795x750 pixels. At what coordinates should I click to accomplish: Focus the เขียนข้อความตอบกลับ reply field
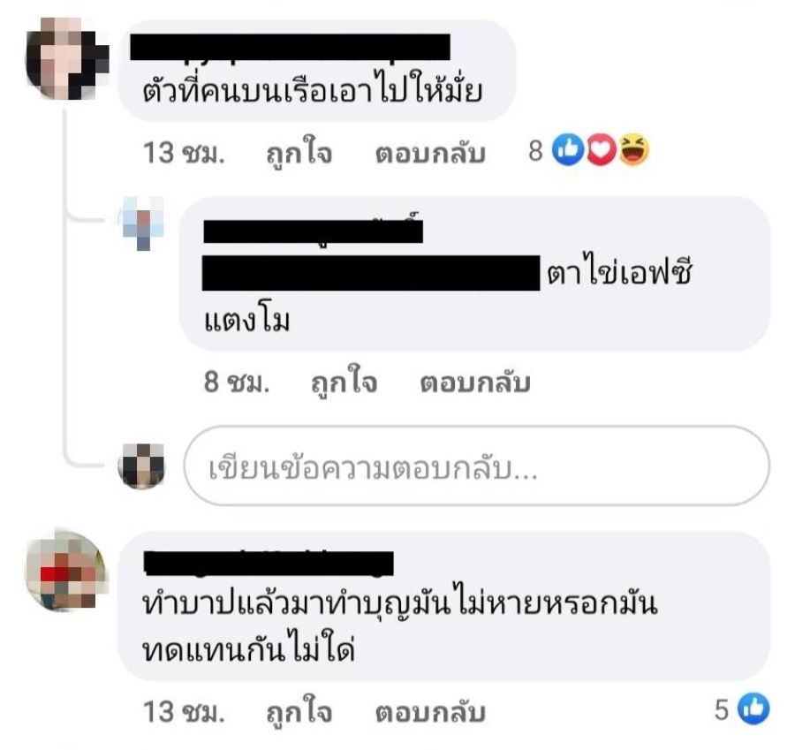click(477, 466)
